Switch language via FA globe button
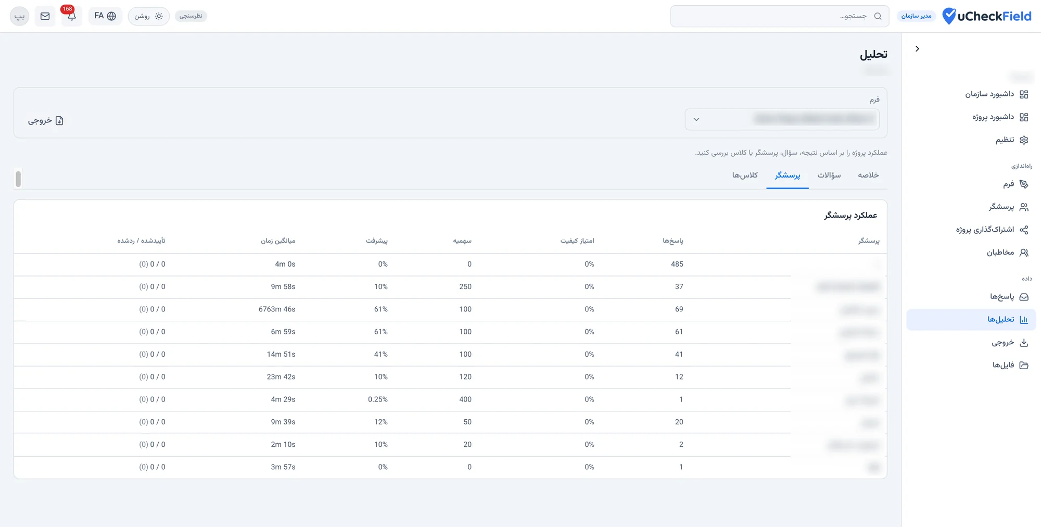The image size is (1041, 527). coord(105,16)
